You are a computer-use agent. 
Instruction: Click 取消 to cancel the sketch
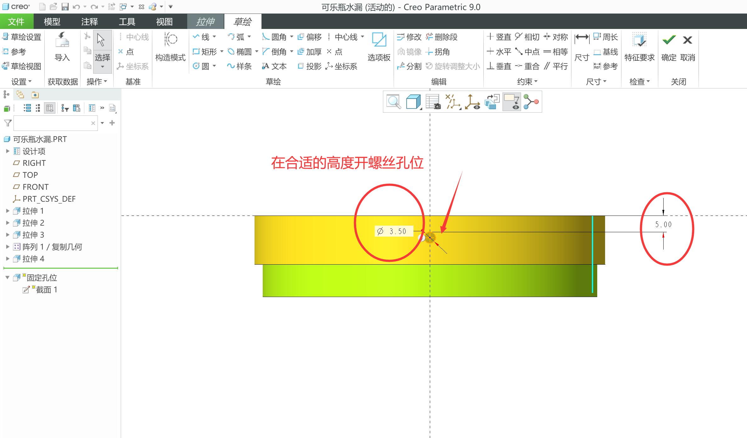click(688, 47)
